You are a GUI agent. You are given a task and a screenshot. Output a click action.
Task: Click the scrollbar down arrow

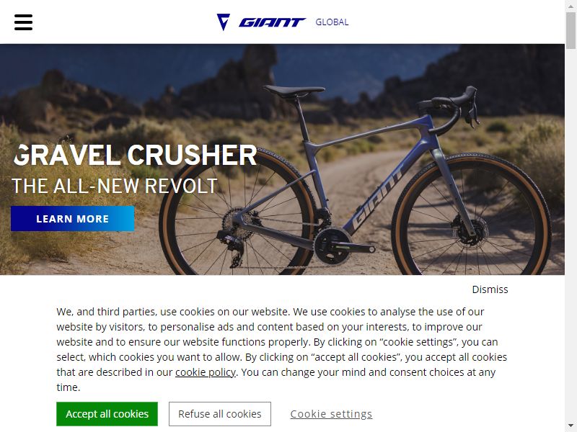pyautogui.click(x=571, y=426)
